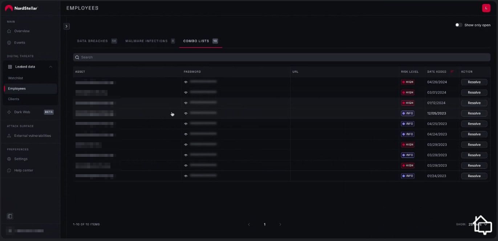Open Watchlist in the sidebar
Viewport: 498px width, 241px height.
[16, 78]
